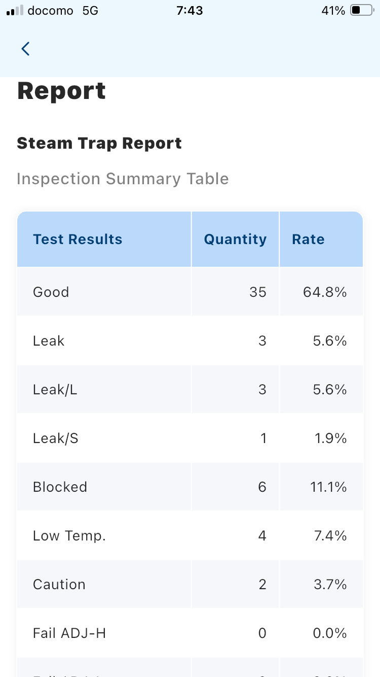Tap the Rate column header
The width and height of the screenshot is (380, 677).
pyautogui.click(x=308, y=239)
